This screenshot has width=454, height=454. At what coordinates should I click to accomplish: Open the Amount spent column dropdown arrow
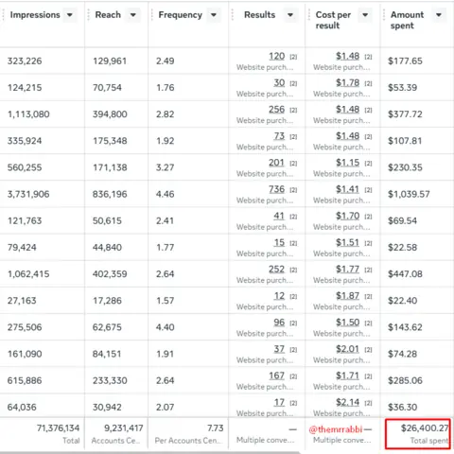[x=439, y=15]
